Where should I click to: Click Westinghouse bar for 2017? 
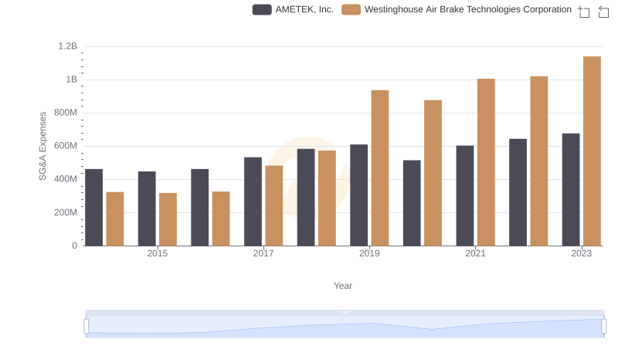click(x=274, y=206)
